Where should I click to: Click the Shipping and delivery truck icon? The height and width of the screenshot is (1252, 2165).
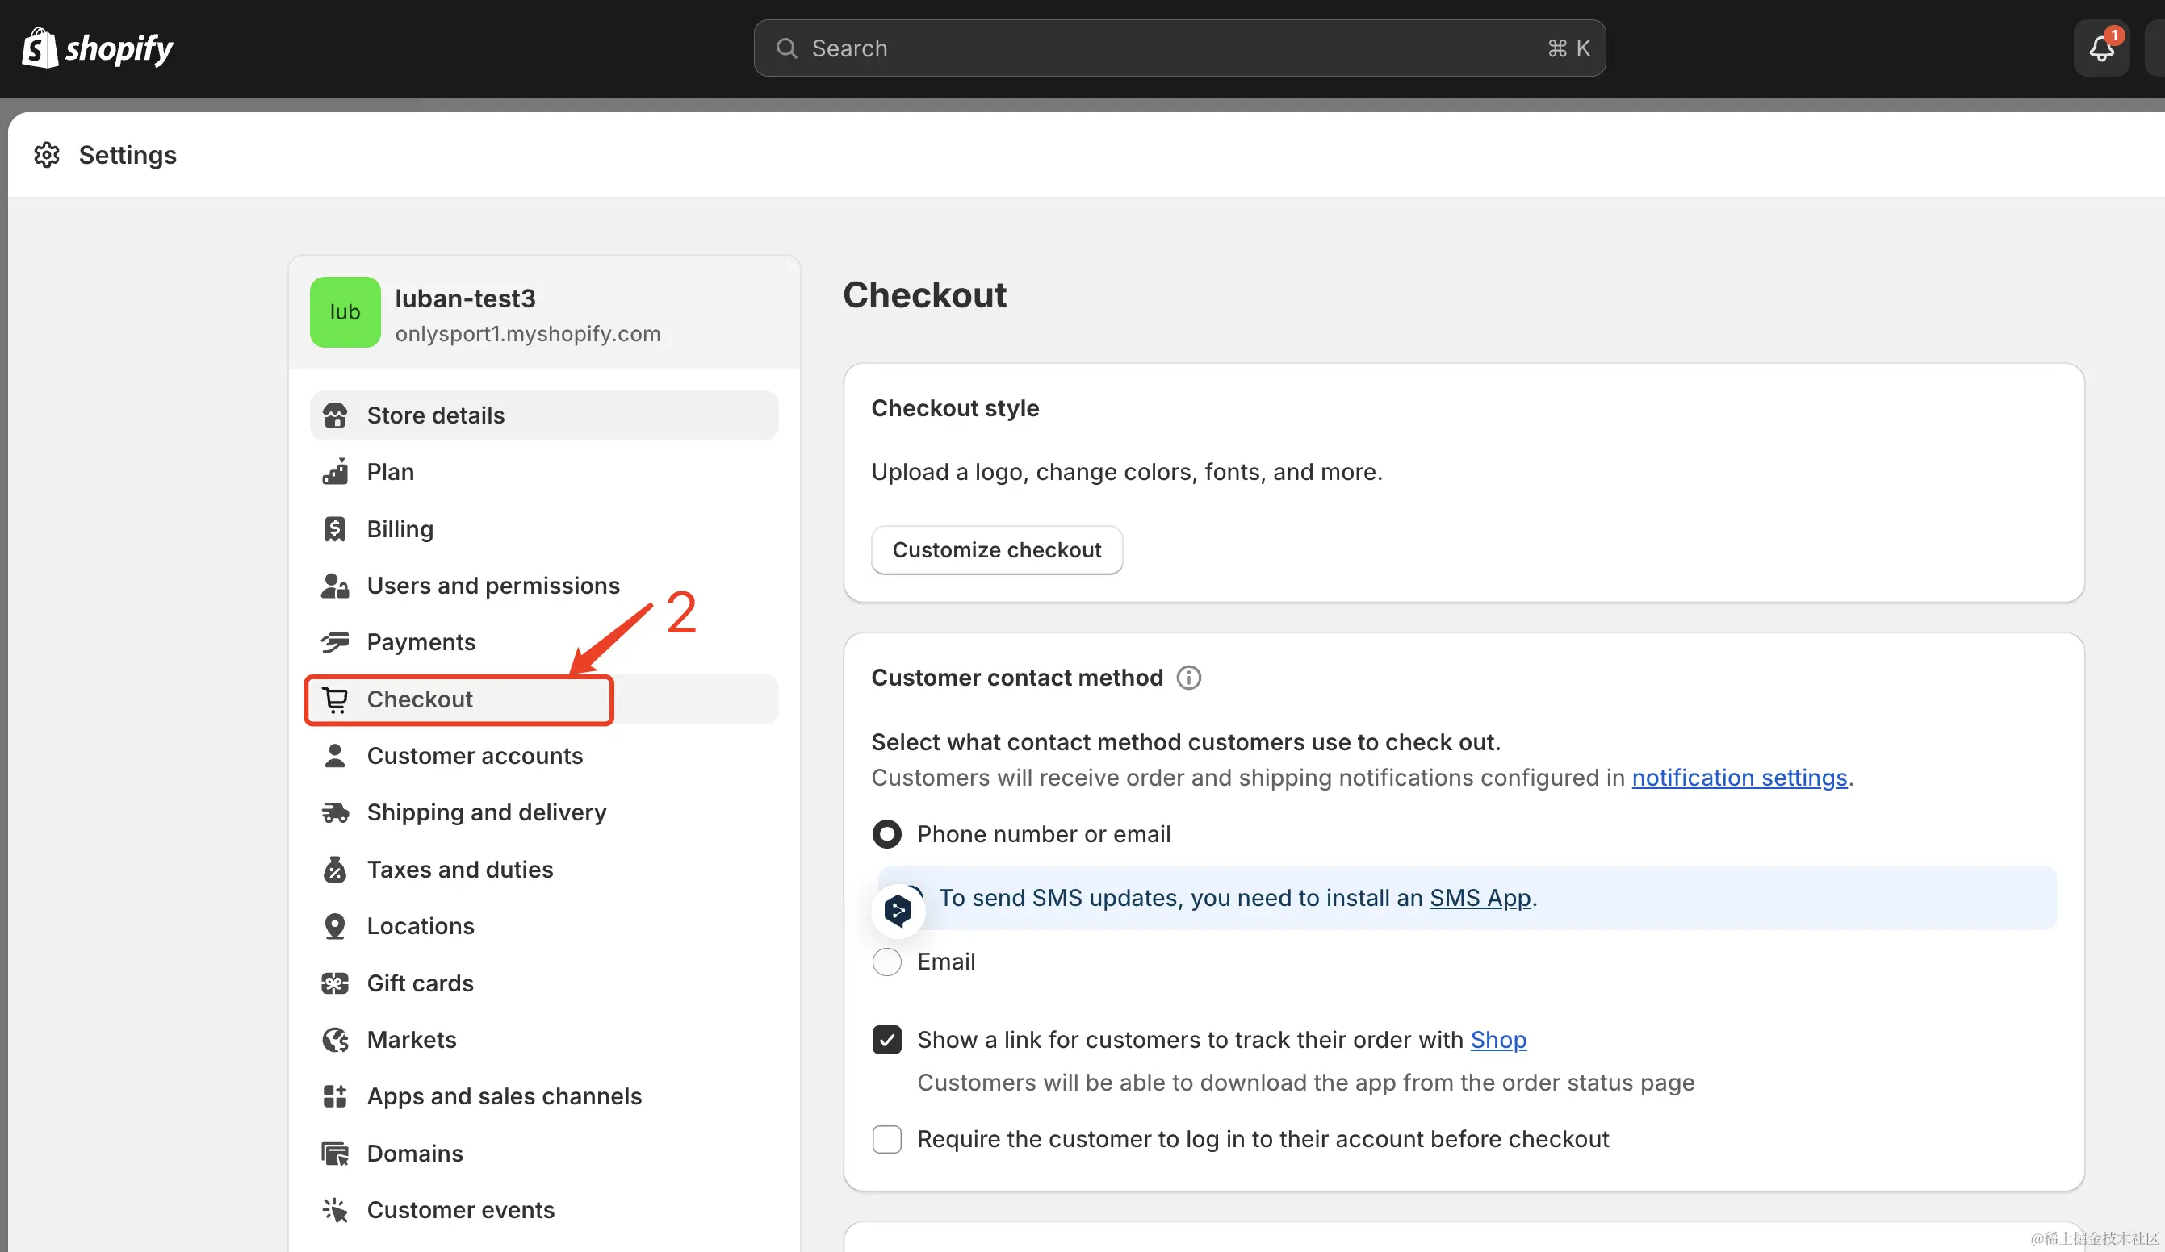(x=335, y=812)
